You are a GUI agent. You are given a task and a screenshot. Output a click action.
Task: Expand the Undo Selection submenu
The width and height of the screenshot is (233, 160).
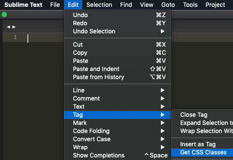[118, 31]
